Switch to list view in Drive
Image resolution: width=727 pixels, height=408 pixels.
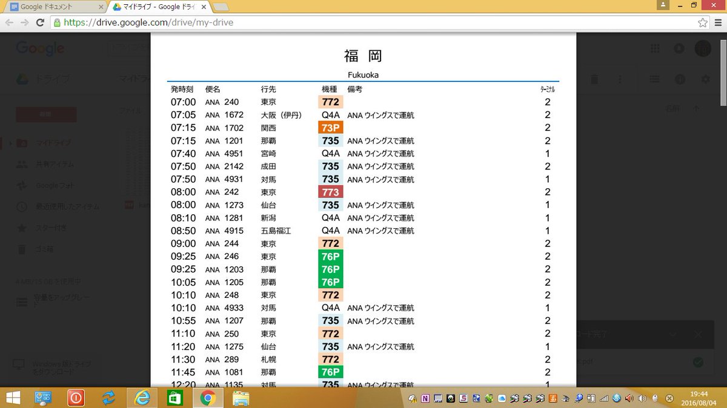tap(654, 79)
